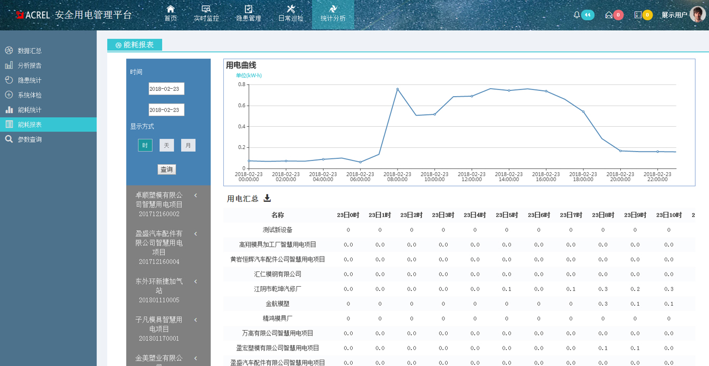This screenshot has width=709, height=366.
Task: Expand the 金美塑业有限公司 project entry
Action: click(195, 358)
